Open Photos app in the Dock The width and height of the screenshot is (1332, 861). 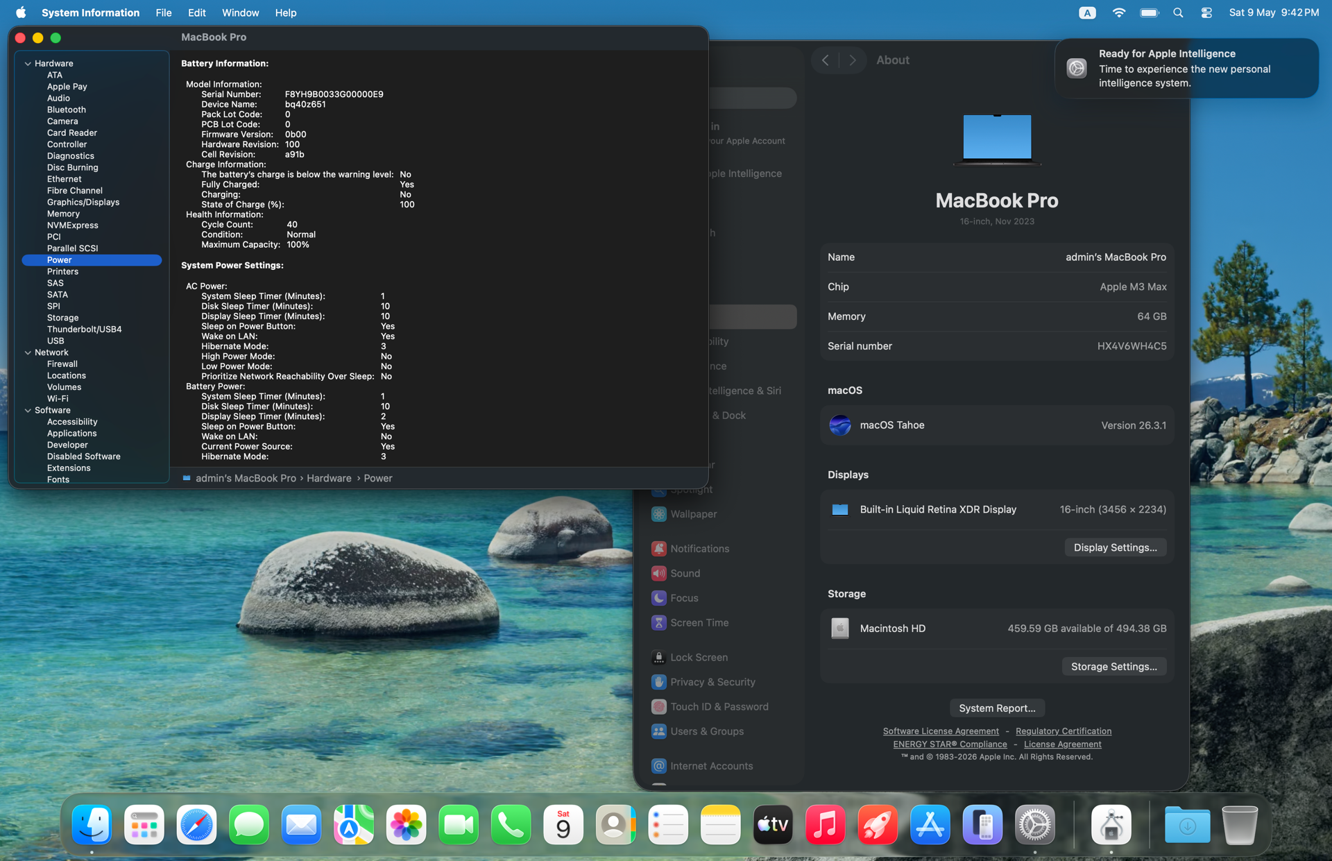406,825
